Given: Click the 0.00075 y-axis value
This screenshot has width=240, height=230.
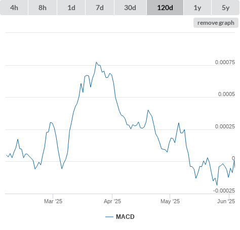Looking at the screenshot, I should tap(225, 62).
